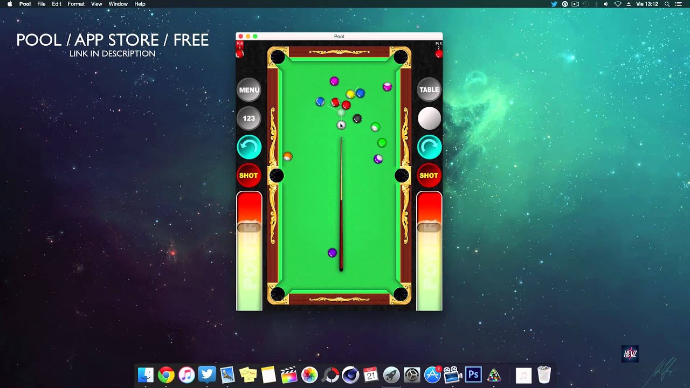The width and height of the screenshot is (690, 388).
Task: Click the Twitter icon in the menu bar
Action: (x=554, y=4)
